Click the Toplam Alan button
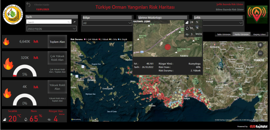The width and height of the screenshot is (270, 130). coord(57,42)
